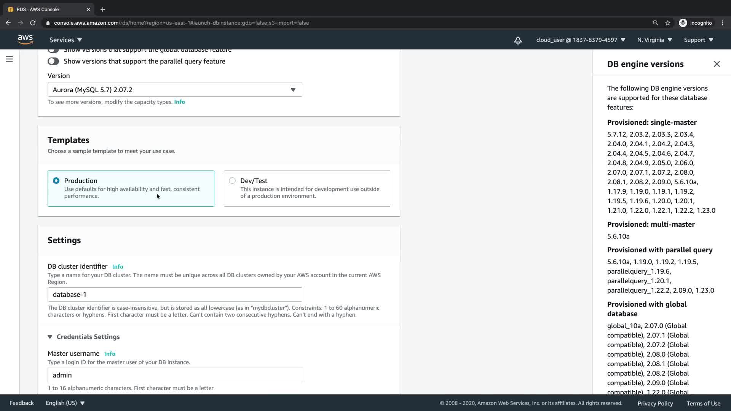Click the browser zoom magnifier icon

[x=655, y=23]
